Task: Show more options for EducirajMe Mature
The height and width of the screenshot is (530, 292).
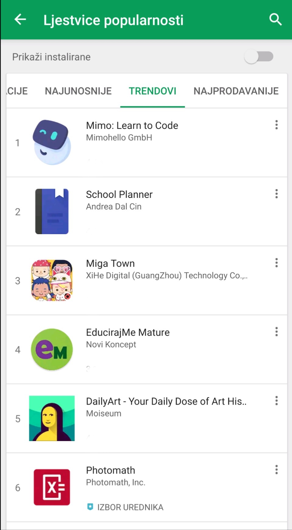Action: point(276,332)
